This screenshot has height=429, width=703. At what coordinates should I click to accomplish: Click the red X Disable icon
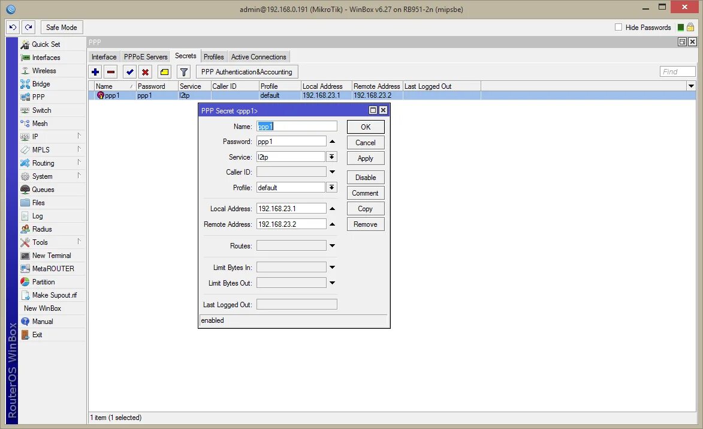(x=145, y=72)
